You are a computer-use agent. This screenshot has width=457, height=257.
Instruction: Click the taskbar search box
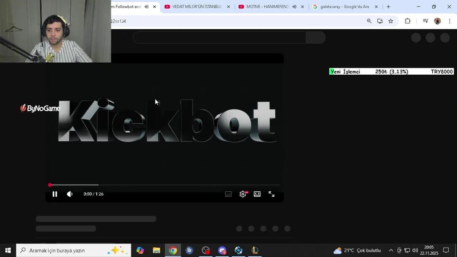point(74,251)
